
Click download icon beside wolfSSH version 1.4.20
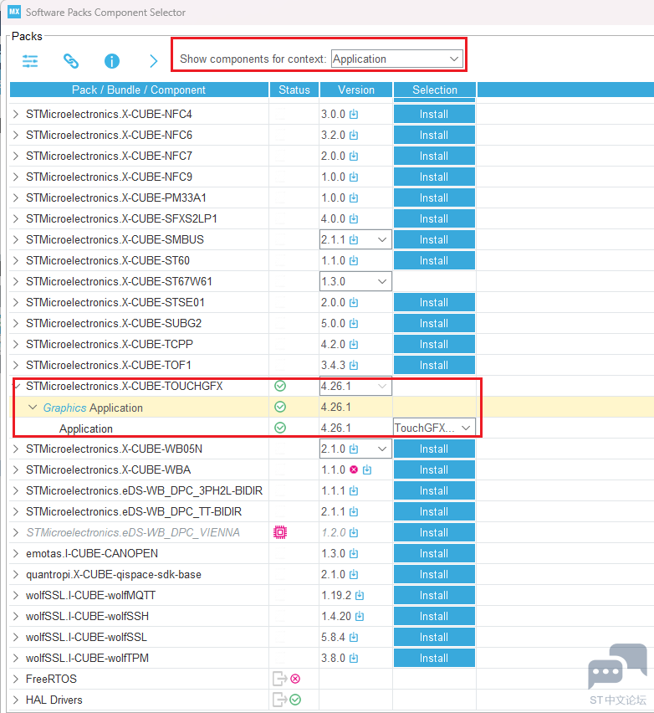click(360, 616)
